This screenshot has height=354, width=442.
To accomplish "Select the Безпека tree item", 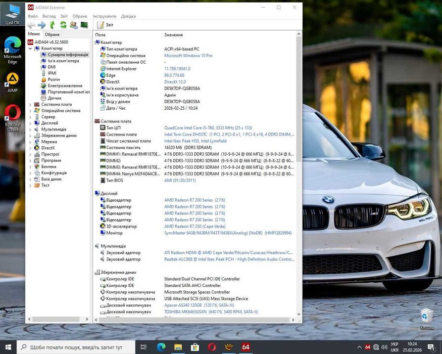I will coord(48,166).
